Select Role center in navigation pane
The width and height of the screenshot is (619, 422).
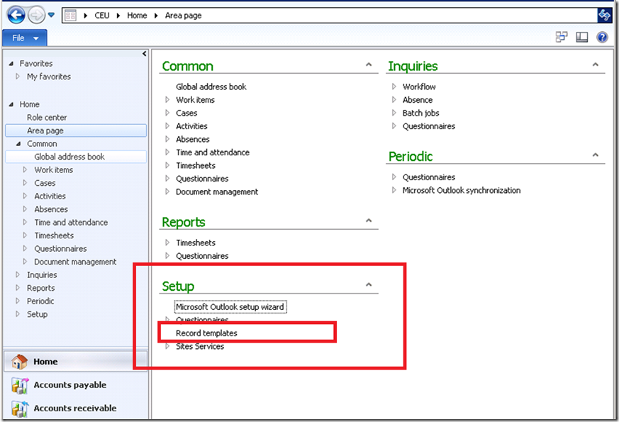[x=47, y=118]
